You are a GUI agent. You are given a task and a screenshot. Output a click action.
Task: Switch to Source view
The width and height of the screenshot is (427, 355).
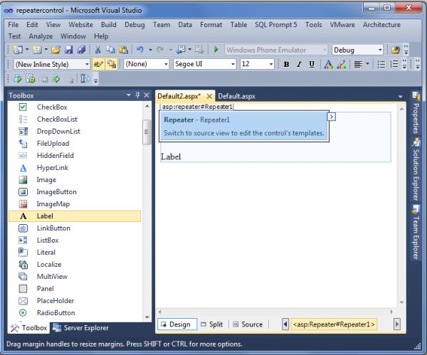(x=248, y=324)
